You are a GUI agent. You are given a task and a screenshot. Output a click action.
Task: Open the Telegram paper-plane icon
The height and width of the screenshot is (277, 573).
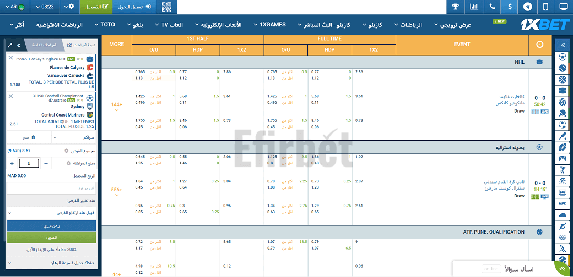pyautogui.click(x=527, y=7)
